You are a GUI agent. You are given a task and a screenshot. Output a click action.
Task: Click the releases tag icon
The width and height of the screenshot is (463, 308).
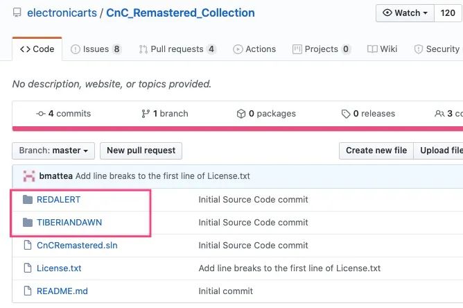click(x=345, y=114)
